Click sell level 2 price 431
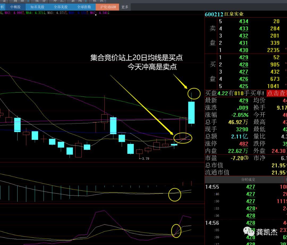This screenshot has width=287, height=245. pyautogui.click(x=244, y=43)
